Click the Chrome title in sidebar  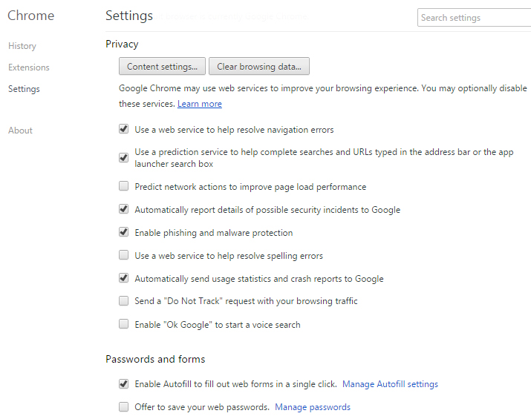30,16
